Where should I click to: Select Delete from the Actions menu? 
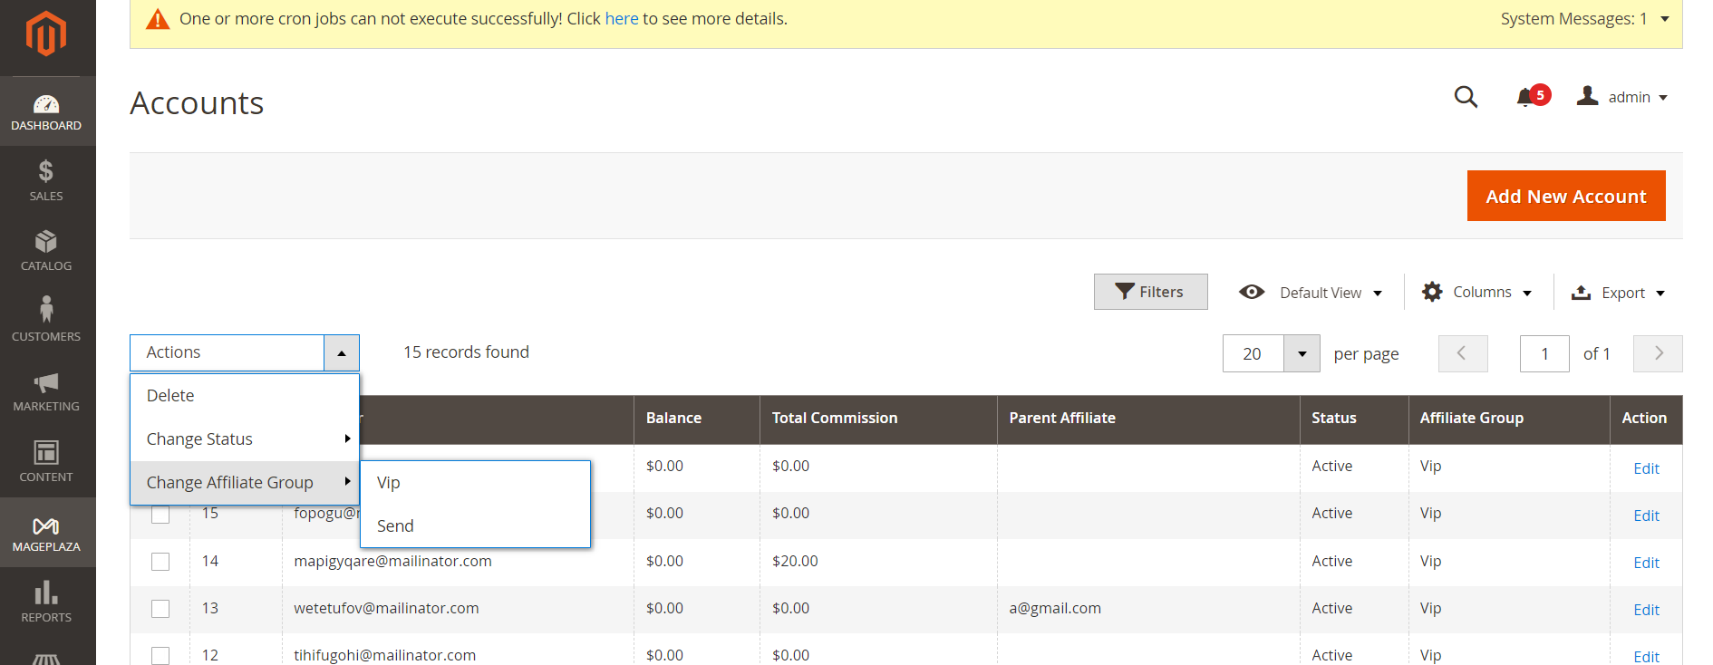pos(170,396)
